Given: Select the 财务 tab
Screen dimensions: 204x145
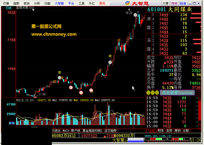Looking at the screenshot, I should 161,131.
